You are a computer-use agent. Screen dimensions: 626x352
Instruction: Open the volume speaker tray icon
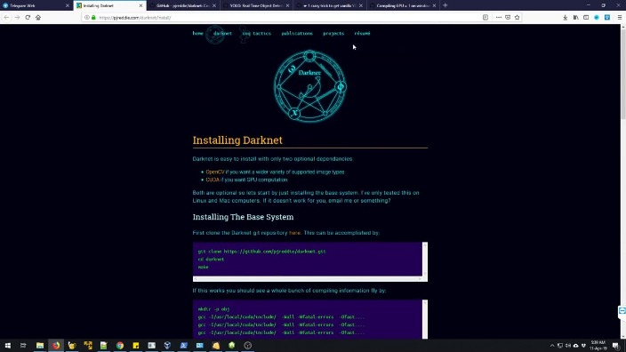[568, 346]
